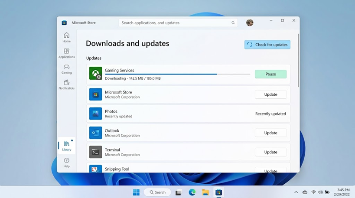Image resolution: width=355 pixels, height=198 pixels.
Task: Update the Microsoft Store app
Action: [270, 94]
